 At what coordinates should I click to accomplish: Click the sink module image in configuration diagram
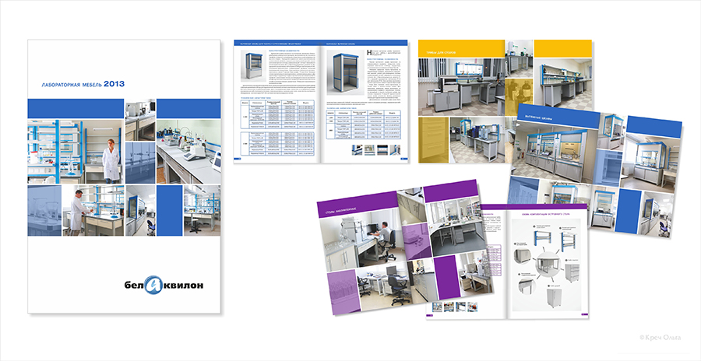523,254
